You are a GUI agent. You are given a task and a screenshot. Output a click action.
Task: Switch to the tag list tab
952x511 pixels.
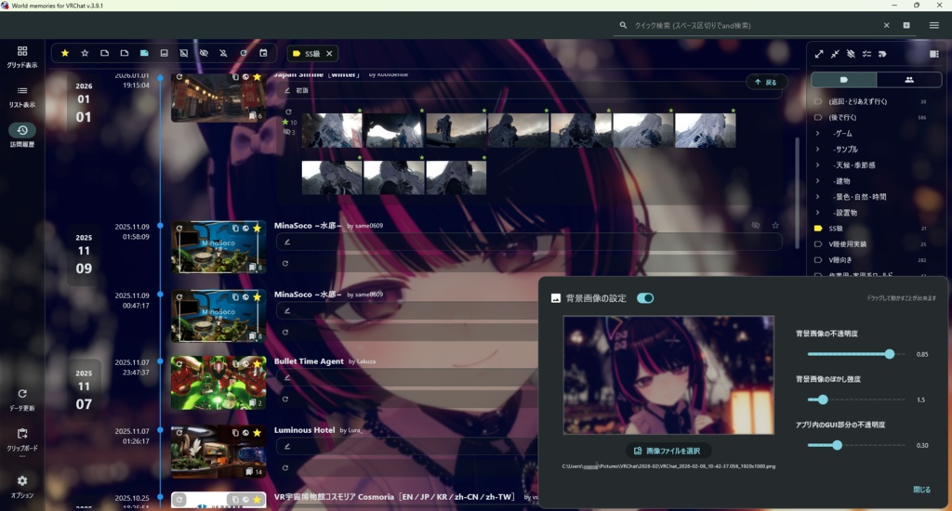pos(844,80)
